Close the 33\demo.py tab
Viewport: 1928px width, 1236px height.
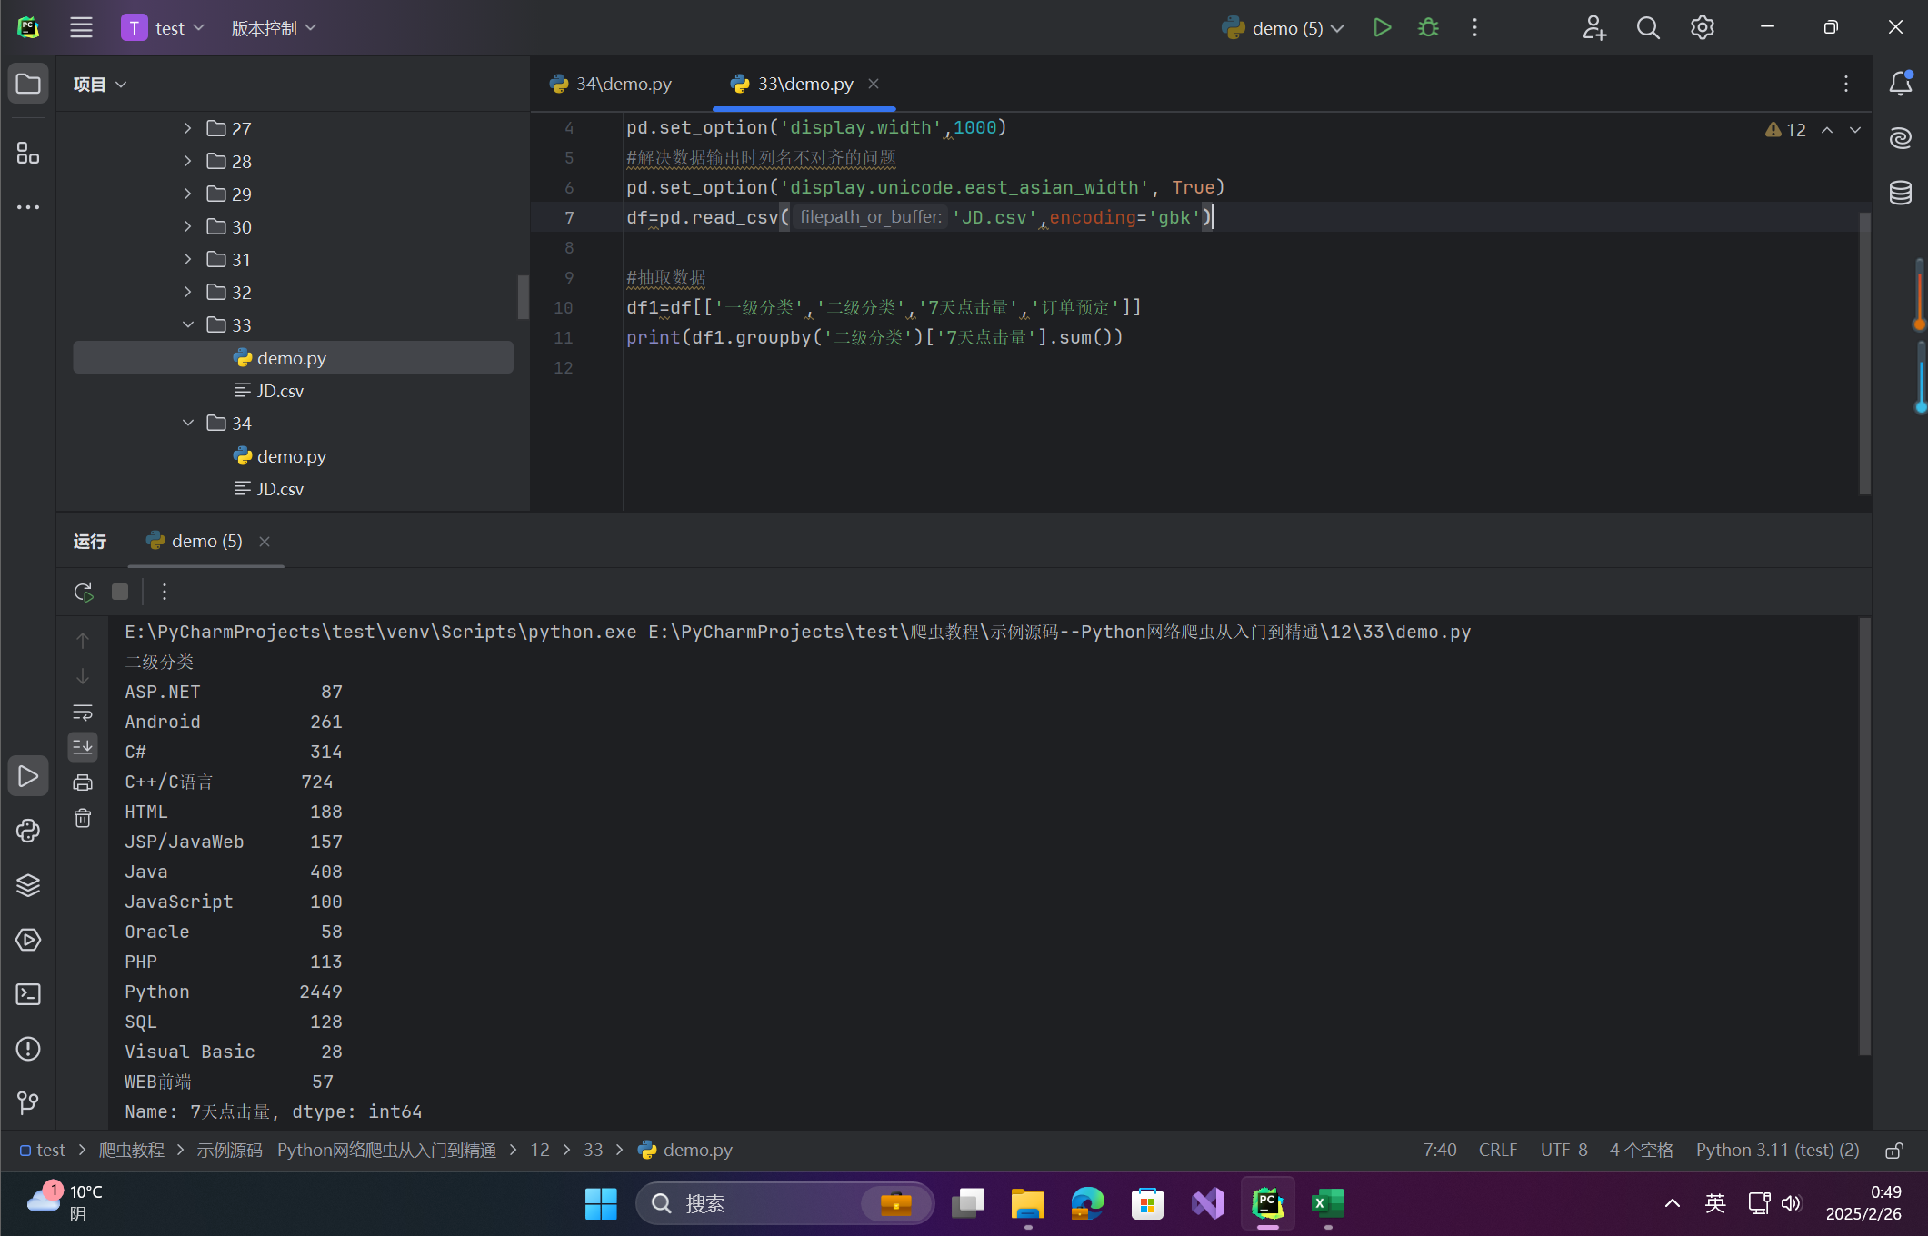point(874,84)
